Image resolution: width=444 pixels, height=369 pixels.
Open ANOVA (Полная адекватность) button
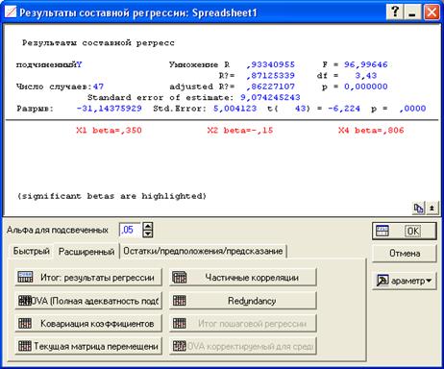[88, 301]
